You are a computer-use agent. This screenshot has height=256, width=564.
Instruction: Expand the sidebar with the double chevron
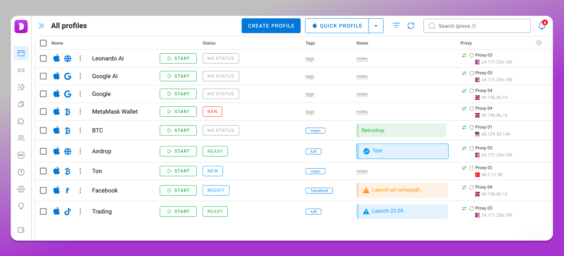41,26
